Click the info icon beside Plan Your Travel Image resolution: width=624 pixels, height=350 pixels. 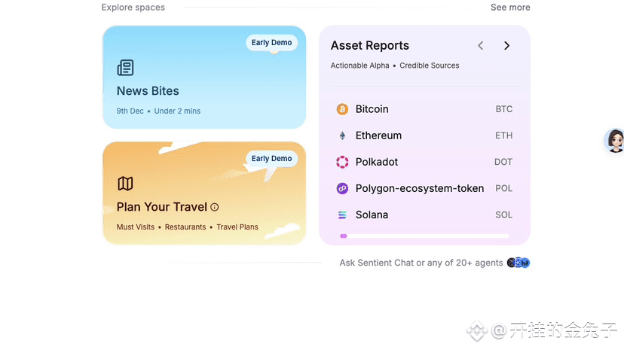click(215, 207)
